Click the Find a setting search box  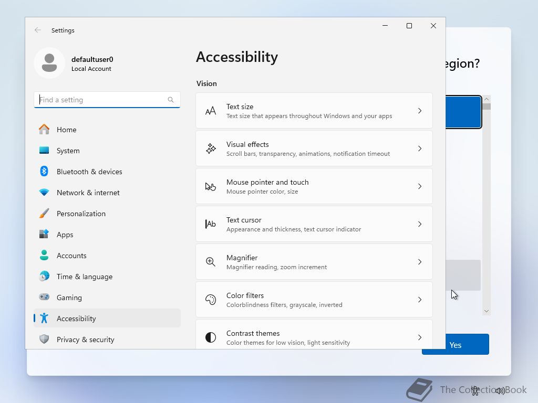[x=107, y=100]
